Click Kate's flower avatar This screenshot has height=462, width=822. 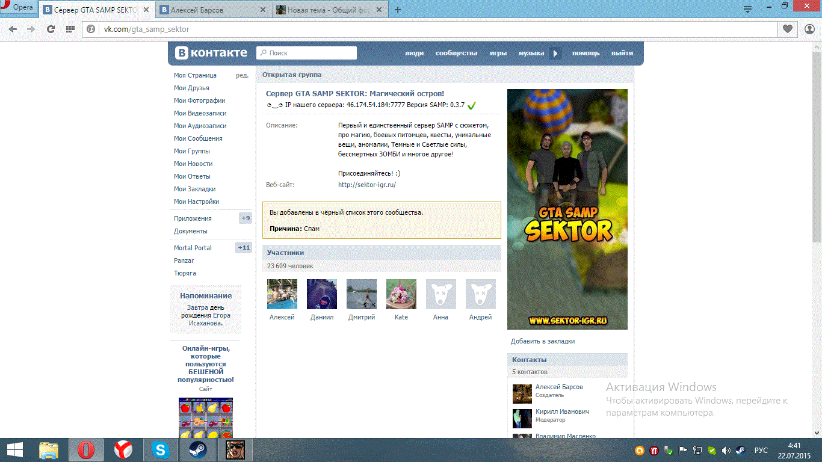coord(401,294)
